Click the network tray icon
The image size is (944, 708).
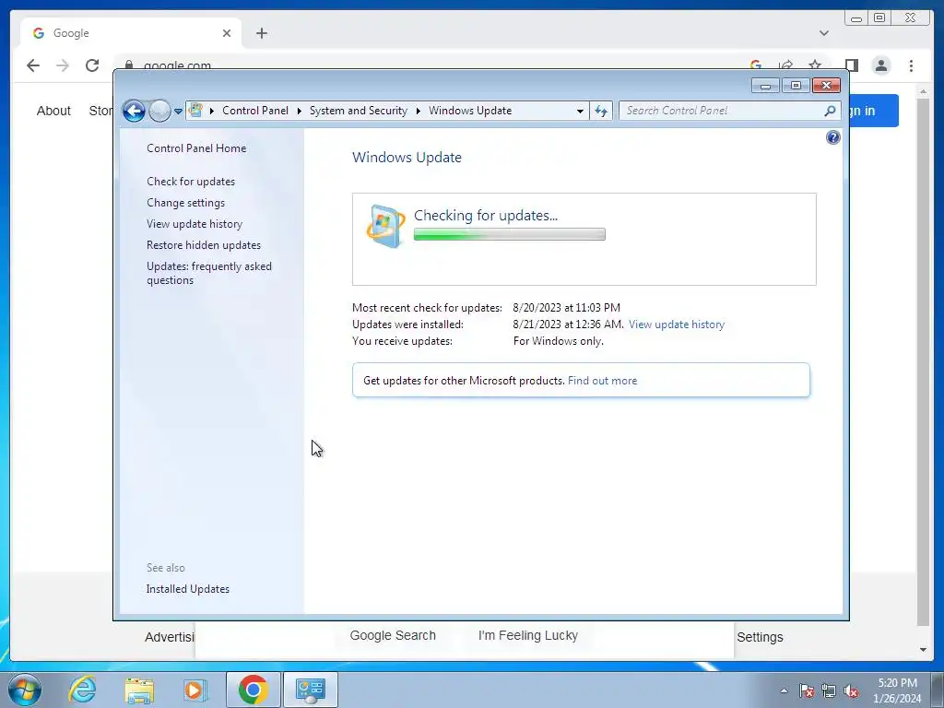click(829, 690)
